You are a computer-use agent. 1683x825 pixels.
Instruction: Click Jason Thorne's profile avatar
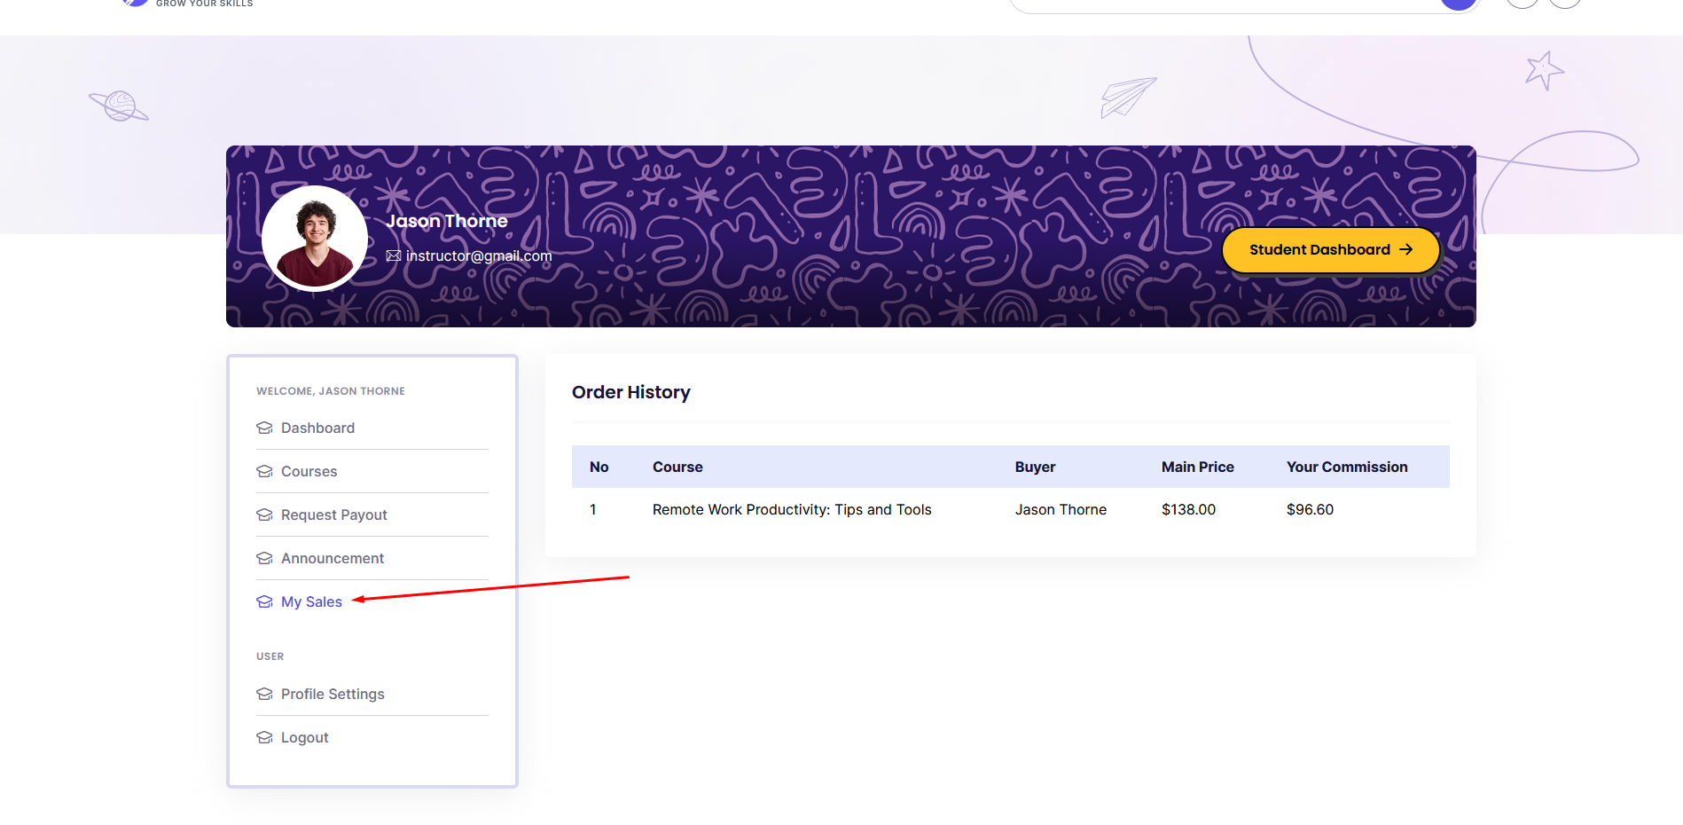[x=315, y=238]
